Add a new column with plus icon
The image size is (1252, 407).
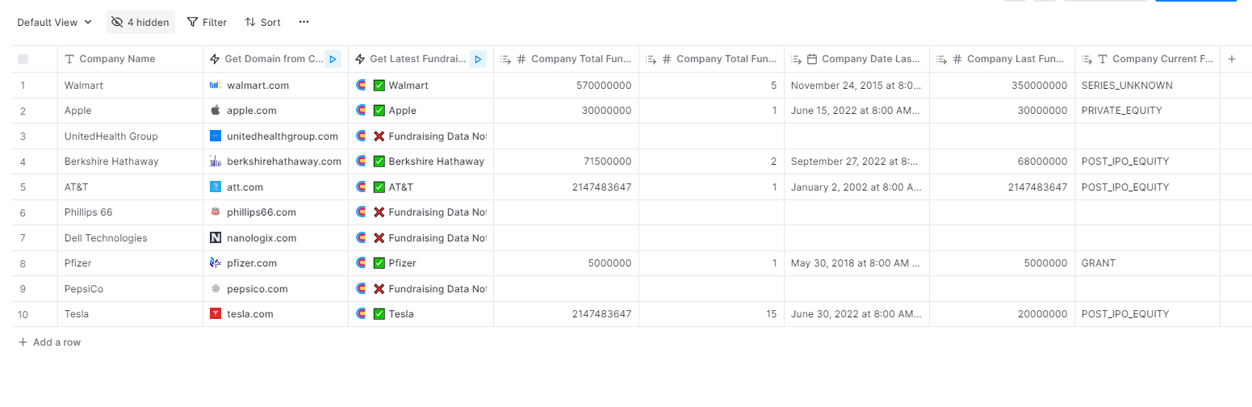click(1231, 59)
